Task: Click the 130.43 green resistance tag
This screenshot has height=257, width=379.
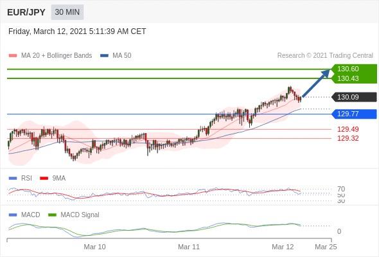Action: tap(354, 78)
